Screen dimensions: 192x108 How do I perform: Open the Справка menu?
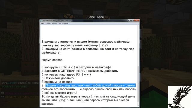point(65,23)
